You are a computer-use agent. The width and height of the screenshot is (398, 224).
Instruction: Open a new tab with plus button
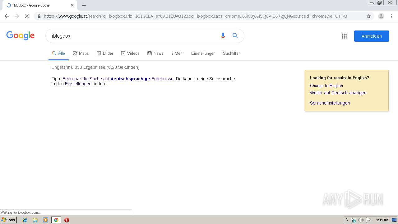pos(84,5)
